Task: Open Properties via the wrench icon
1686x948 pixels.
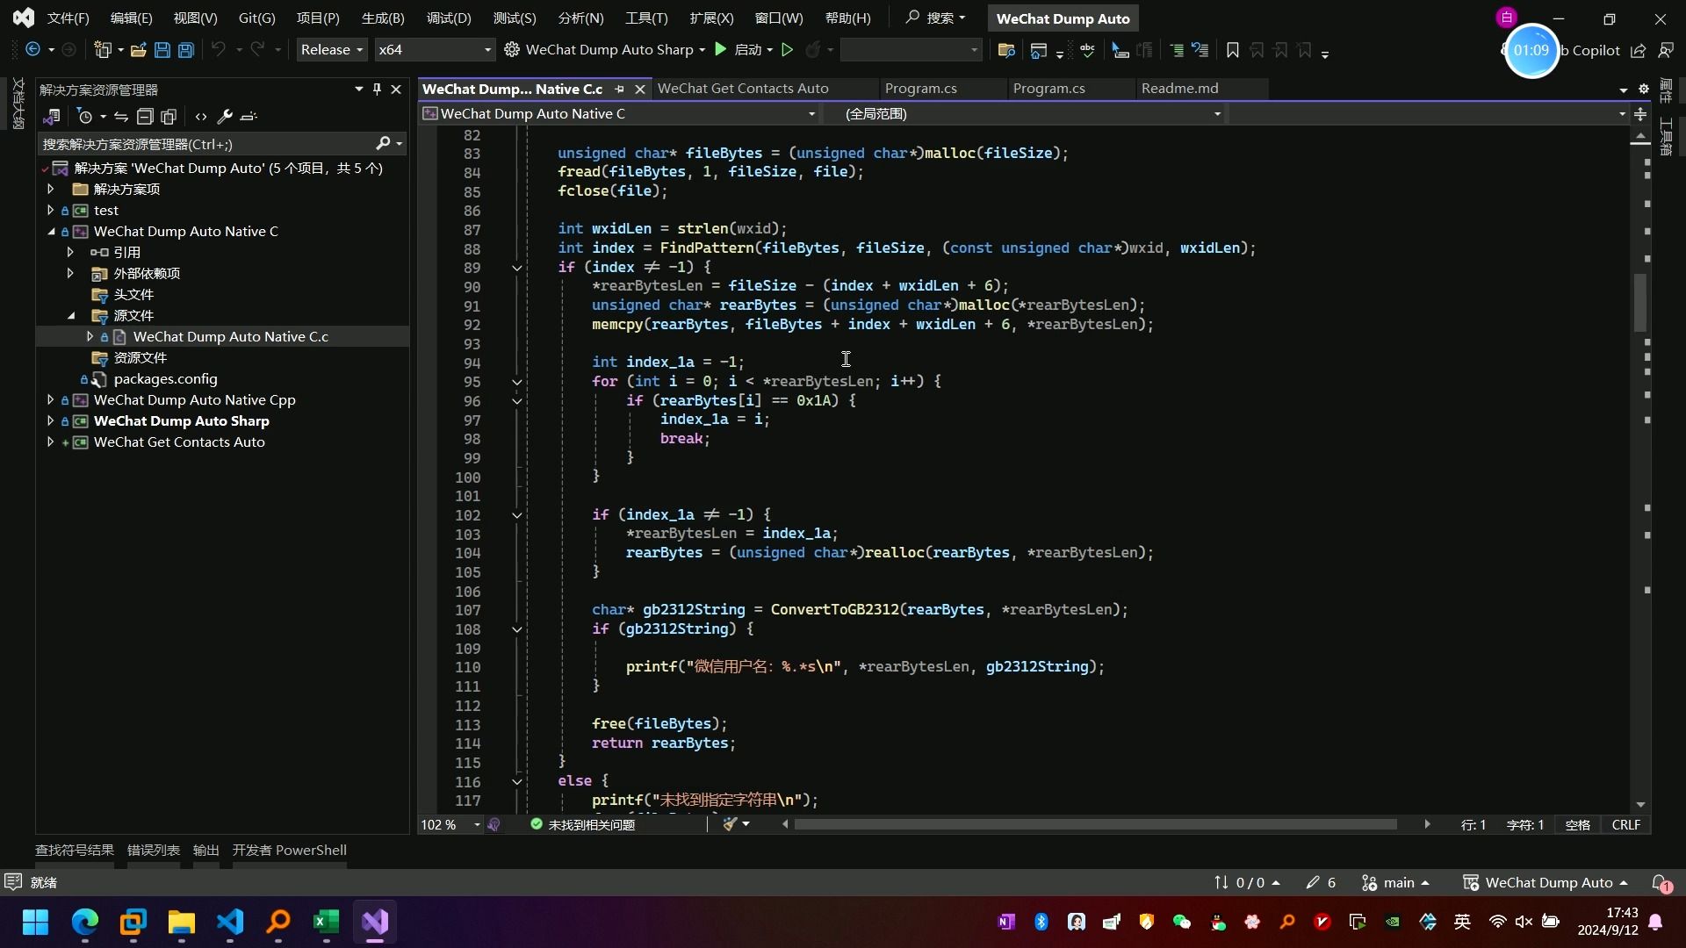Action: point(225,117)
